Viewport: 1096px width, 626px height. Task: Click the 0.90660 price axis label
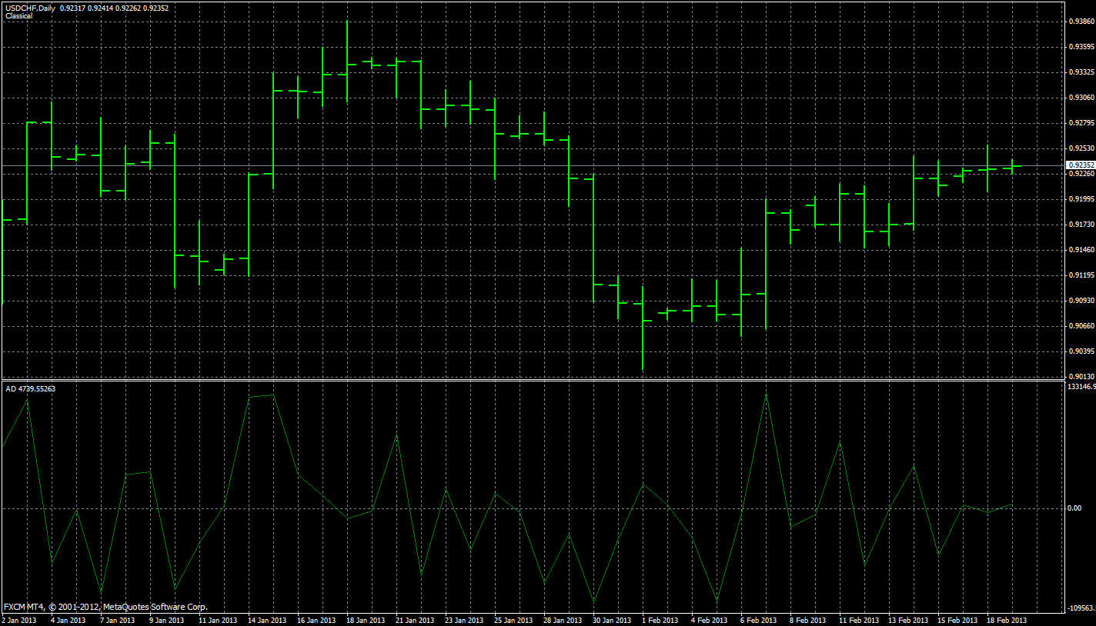(x=1081, y=326)
